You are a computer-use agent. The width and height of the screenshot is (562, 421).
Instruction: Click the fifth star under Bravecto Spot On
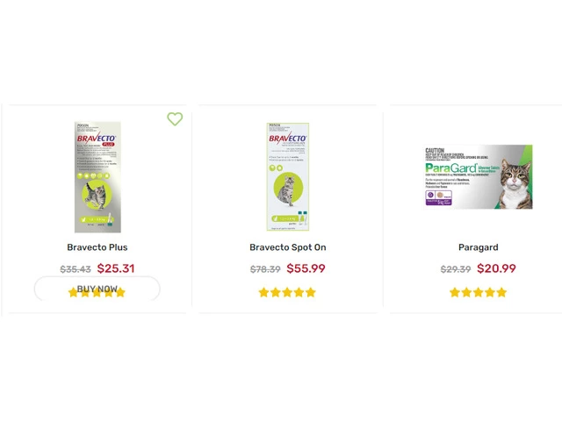(x=310, y=292)
